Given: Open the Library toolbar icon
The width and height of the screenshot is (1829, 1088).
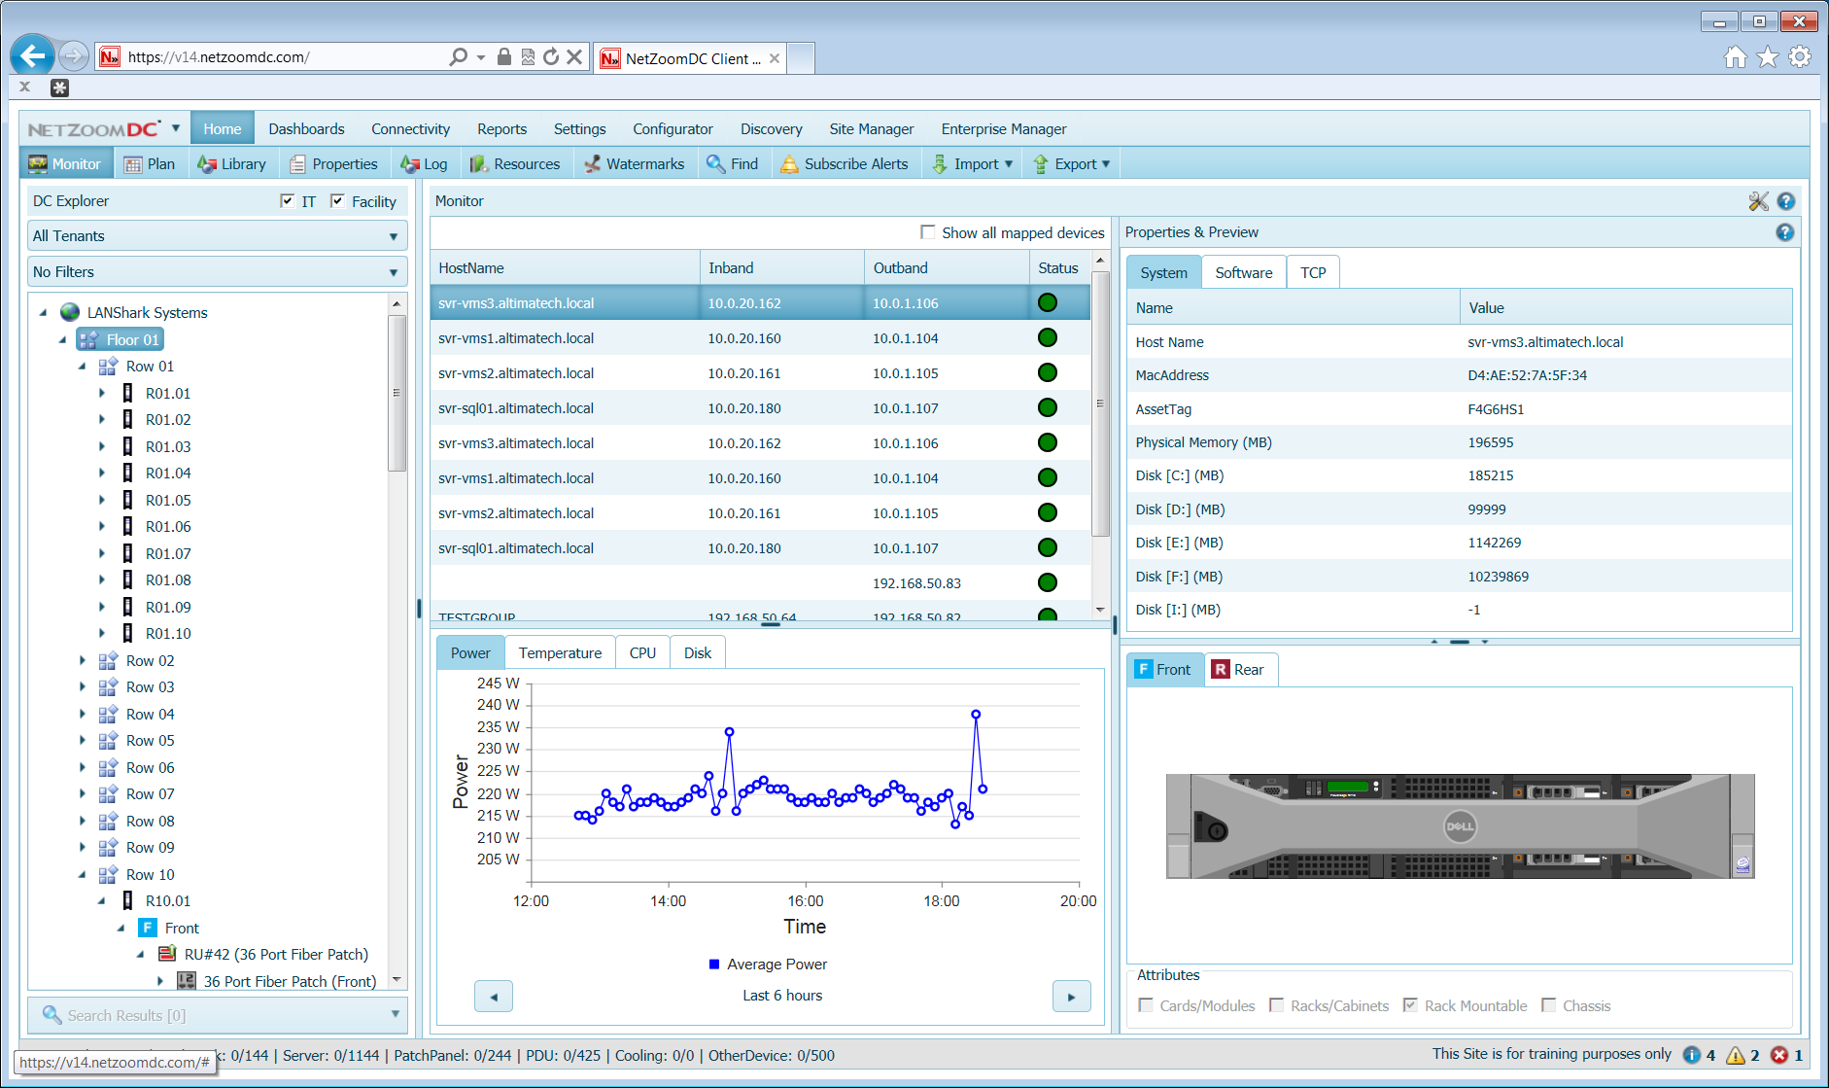Looking at the screenshot, I should [x=207, y=164].
